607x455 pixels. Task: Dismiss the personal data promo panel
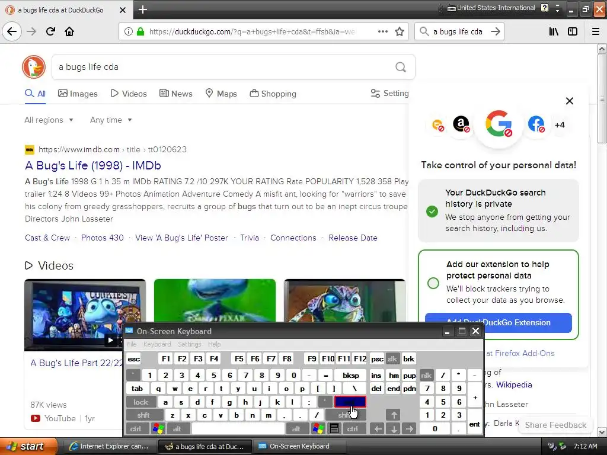pyautogui.click(x=570, y=101)
